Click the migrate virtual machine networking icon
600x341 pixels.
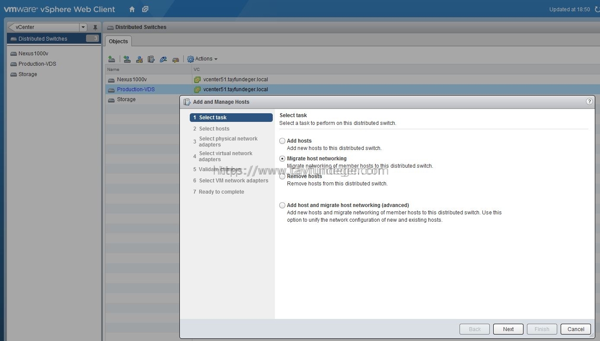(163, 59)
